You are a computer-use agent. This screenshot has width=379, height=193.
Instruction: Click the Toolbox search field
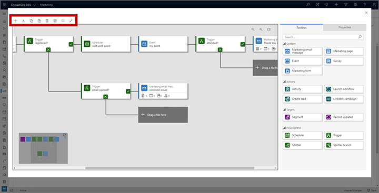[323, 37]
